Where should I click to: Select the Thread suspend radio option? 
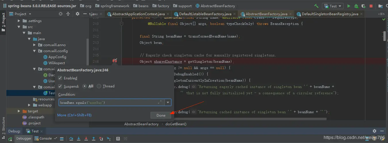[x=99, y=86]
